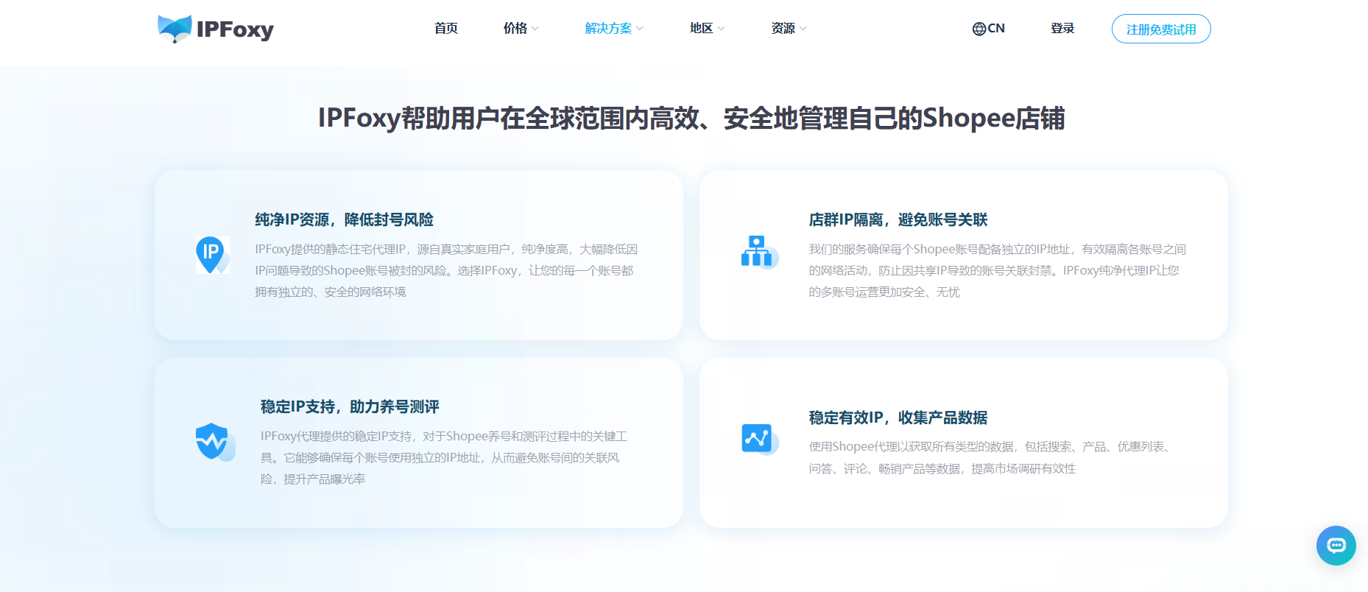Expand the 地区 dropdown chevron
Viewport: 1368px width, 592px height.
click(x=722, y=29)
